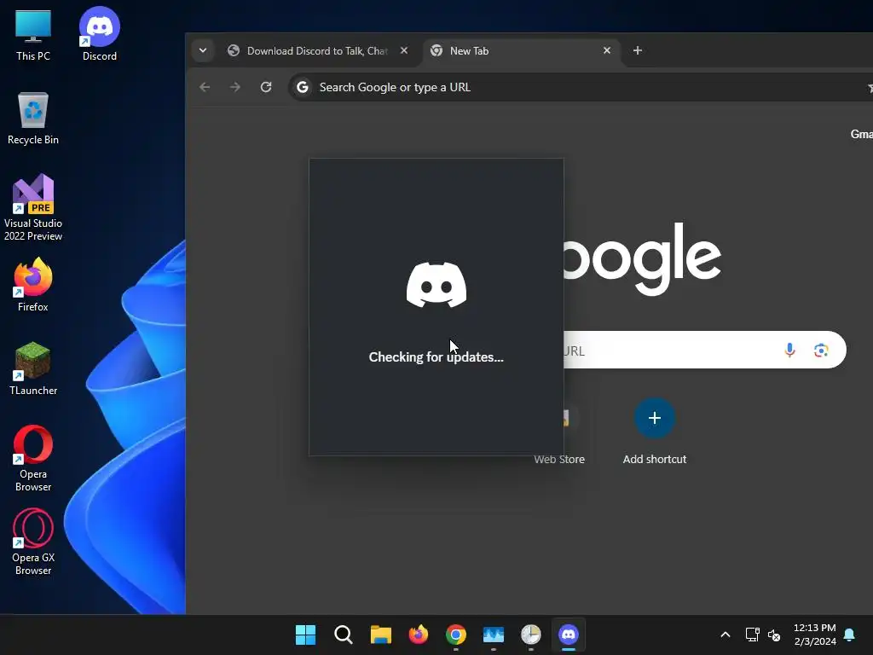Open a new Chrome tab
The height and width of the screenshot is (655, 873).
[638, 50]
